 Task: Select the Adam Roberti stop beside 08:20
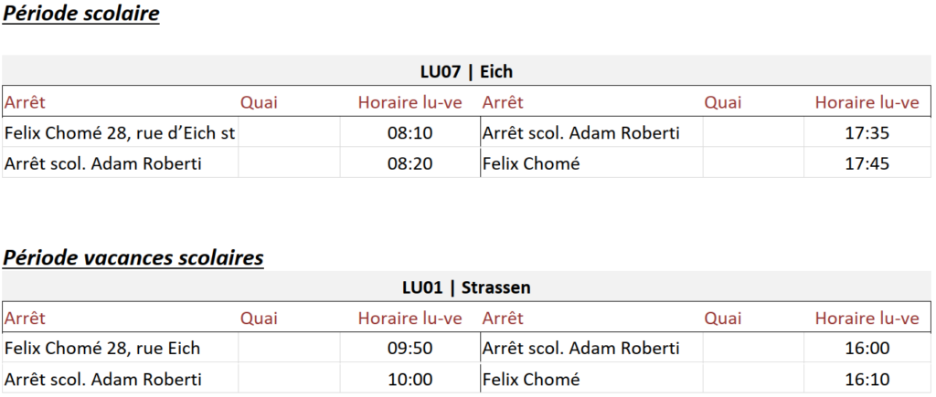pyautogui.click(x=102, y=164)
